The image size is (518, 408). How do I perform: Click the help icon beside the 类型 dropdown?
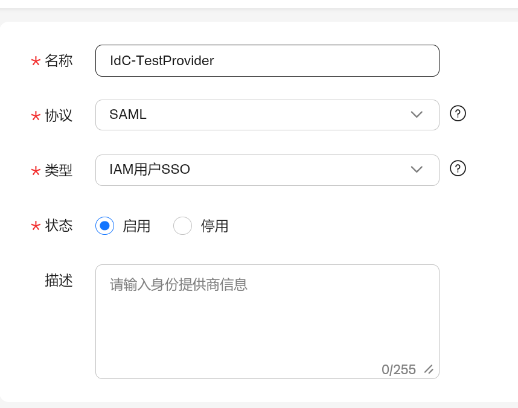(458, 168)
